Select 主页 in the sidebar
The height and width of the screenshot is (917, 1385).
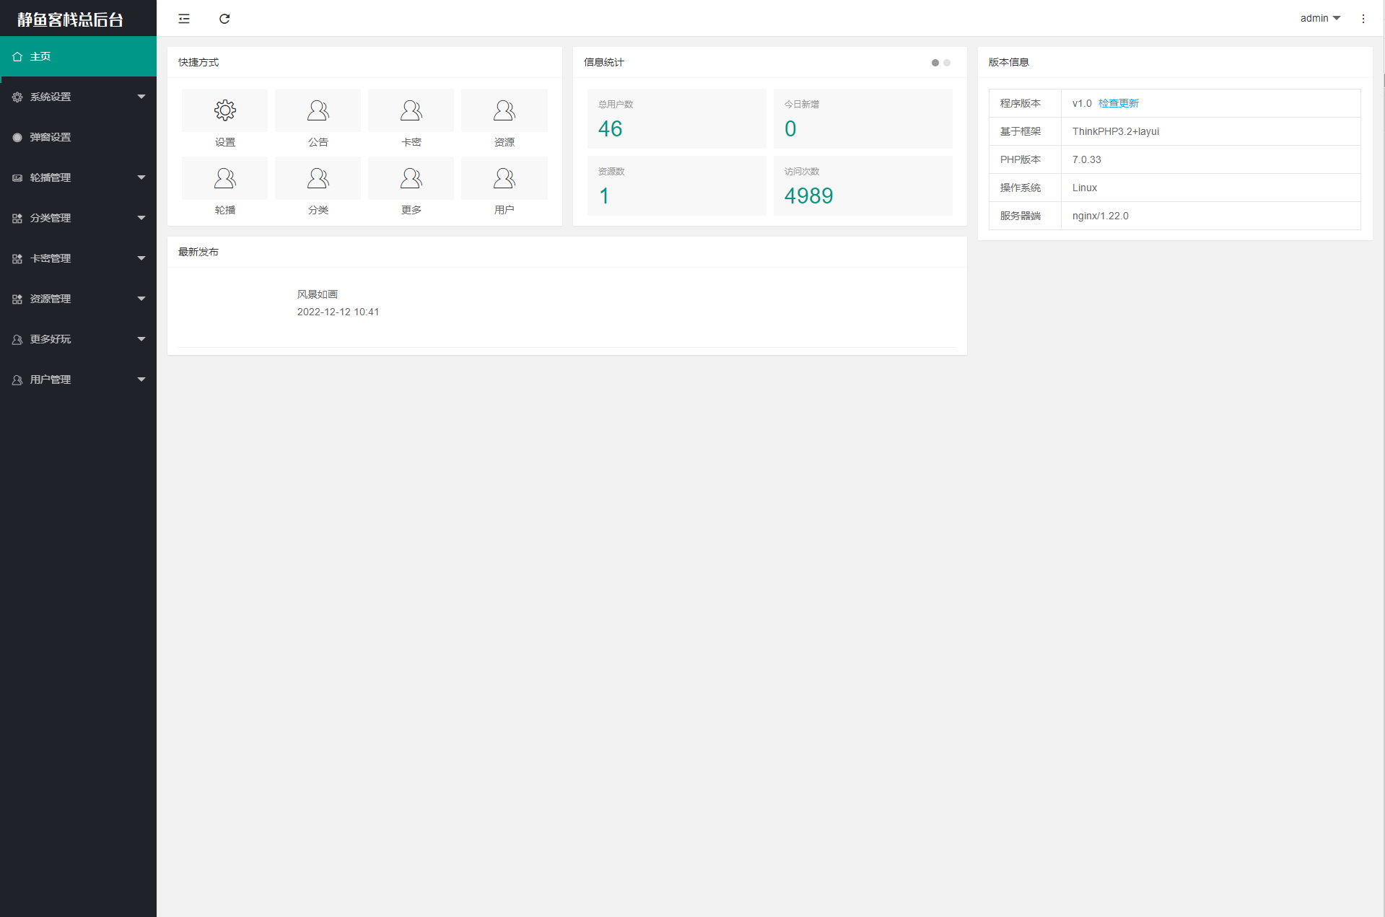tap(78, 56)
